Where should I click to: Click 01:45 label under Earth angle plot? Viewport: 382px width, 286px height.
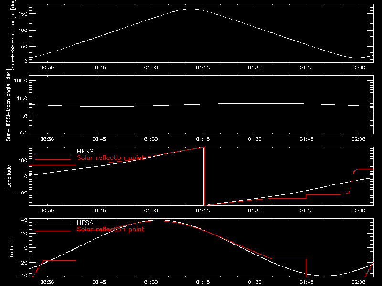307,68
